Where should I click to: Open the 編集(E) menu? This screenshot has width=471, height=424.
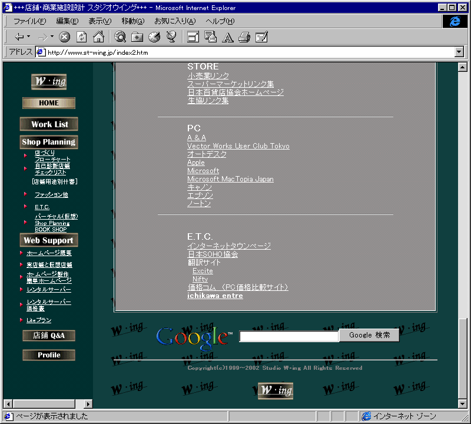point(67,21)
